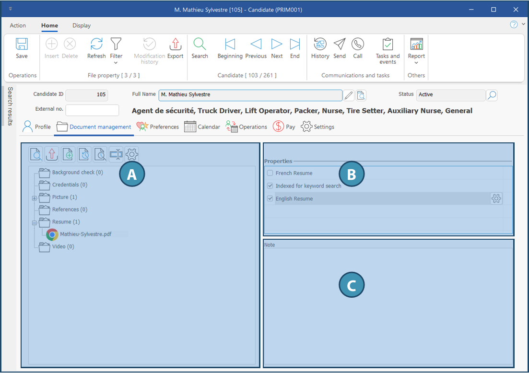Check the French Resume checkbox
The width and height of the screenshot is (529, 373).
[270, 173]
